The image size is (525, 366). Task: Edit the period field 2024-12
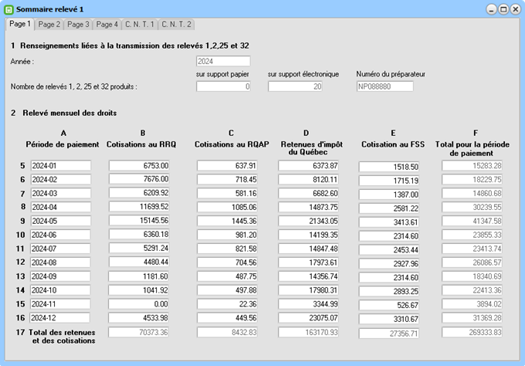59,318
